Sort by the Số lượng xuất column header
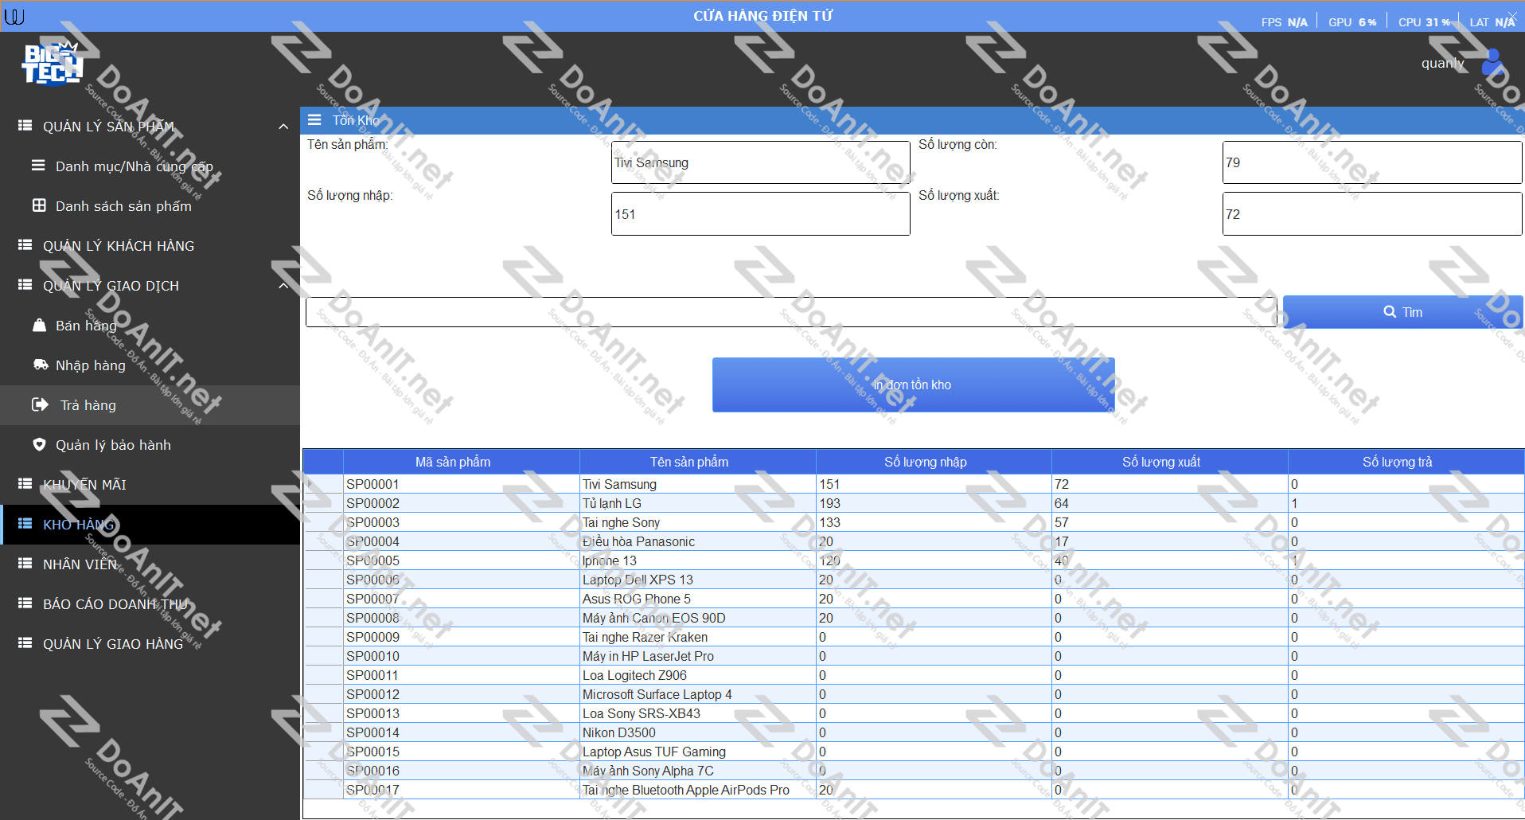This screenshot has width=1525, height=820. click(x=1161, y=462)
